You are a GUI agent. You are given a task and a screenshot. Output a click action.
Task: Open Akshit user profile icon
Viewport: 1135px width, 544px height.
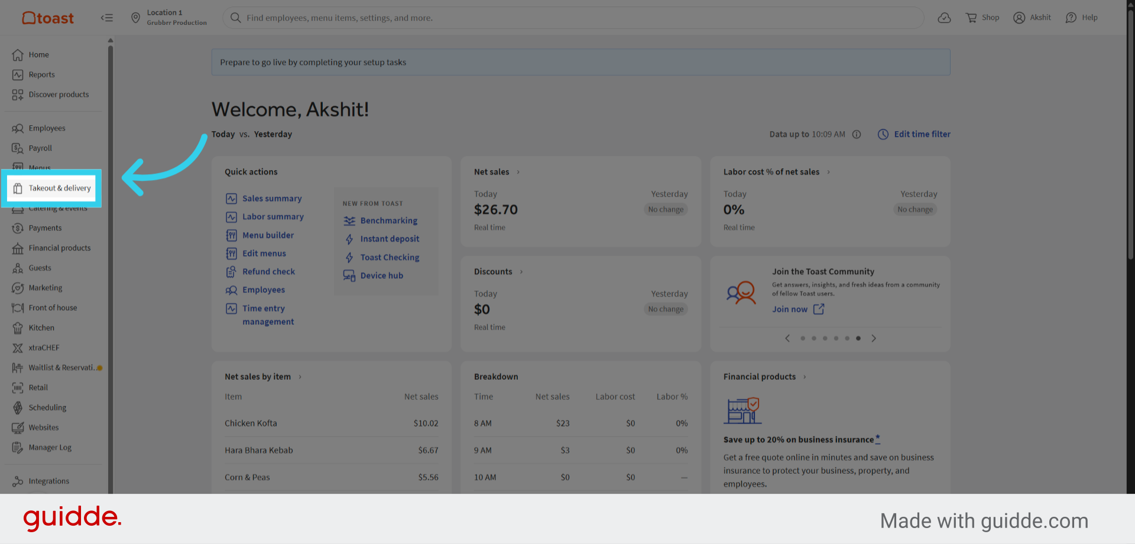click(x=1019, y=18)
